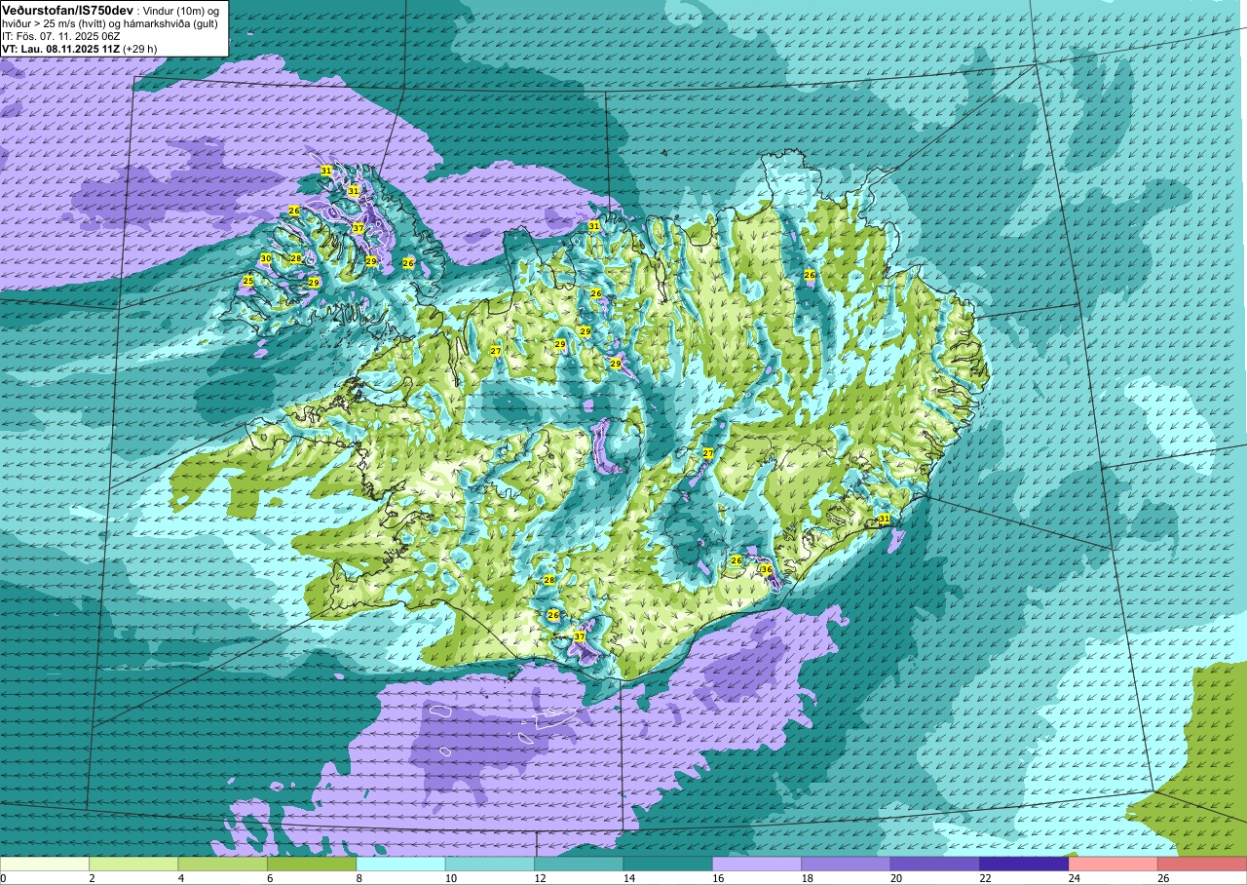This screenshot has height=885, width=1247.
Task: Click the 'Veðurstofan/IS750dev' title text
Action: point(67,9)
